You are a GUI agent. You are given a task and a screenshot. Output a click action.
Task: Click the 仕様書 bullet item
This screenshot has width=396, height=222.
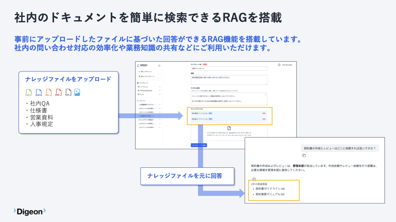click(x=37, y=111)
